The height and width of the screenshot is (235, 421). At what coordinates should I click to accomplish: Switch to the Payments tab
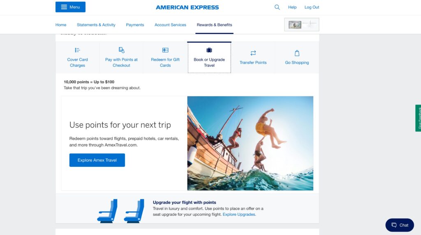[x=135, y=25]
